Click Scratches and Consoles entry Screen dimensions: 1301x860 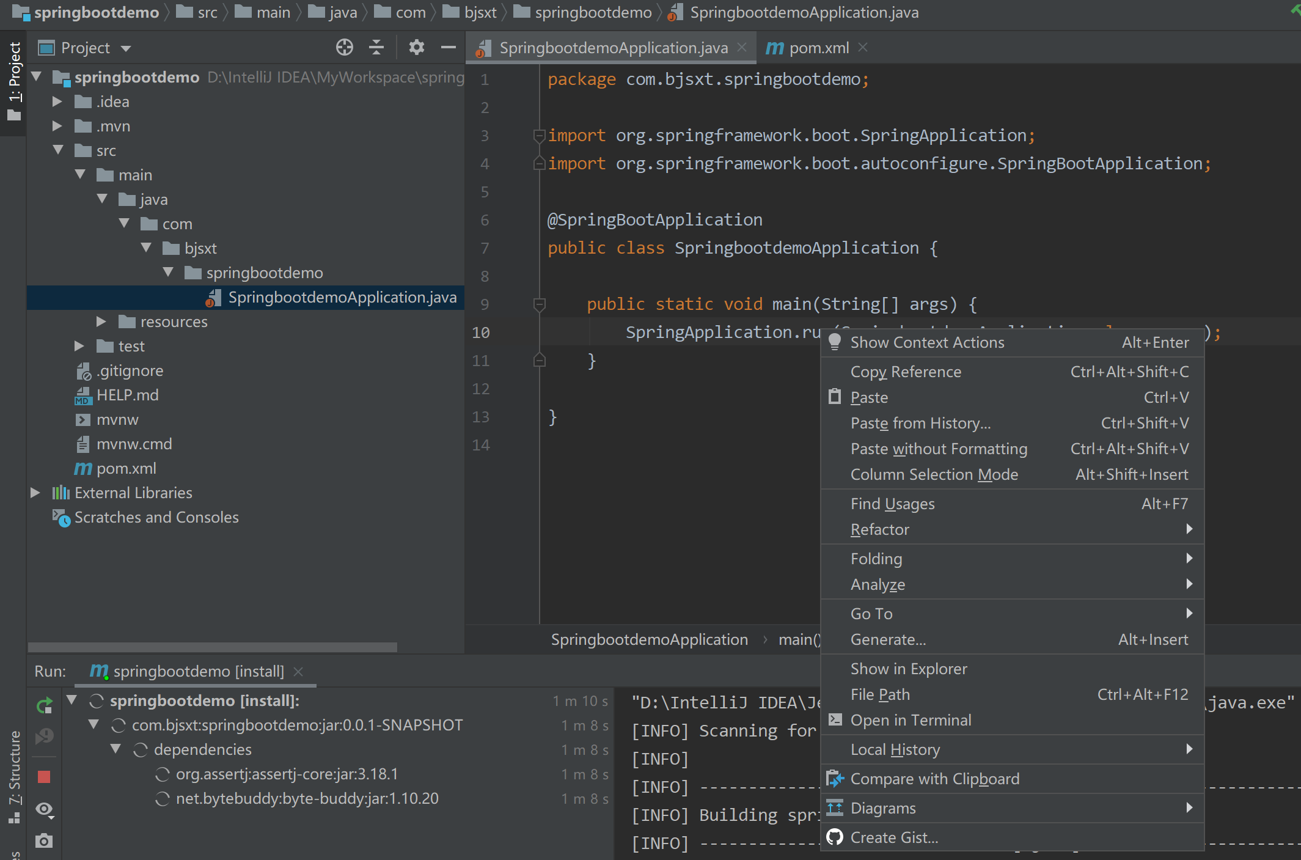coord(156,517)
